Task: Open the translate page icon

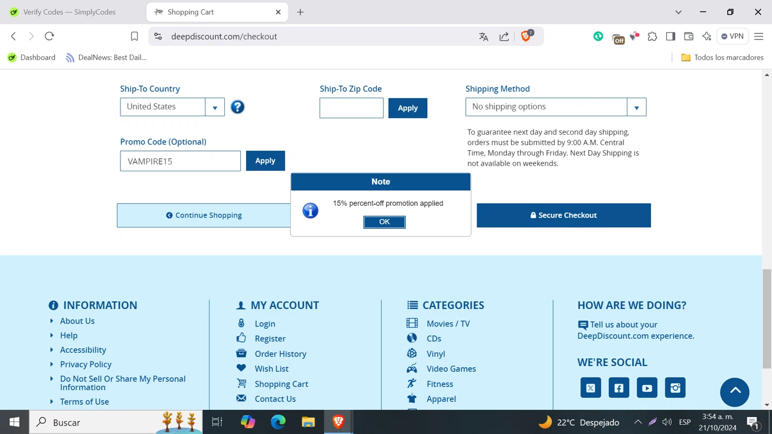Action: (x=483, y=37)
